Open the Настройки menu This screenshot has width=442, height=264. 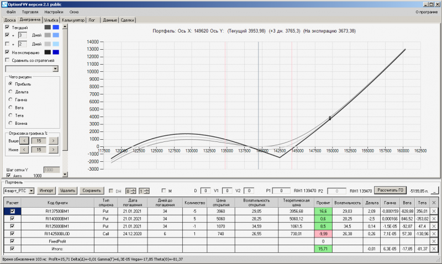pos(54,12)
